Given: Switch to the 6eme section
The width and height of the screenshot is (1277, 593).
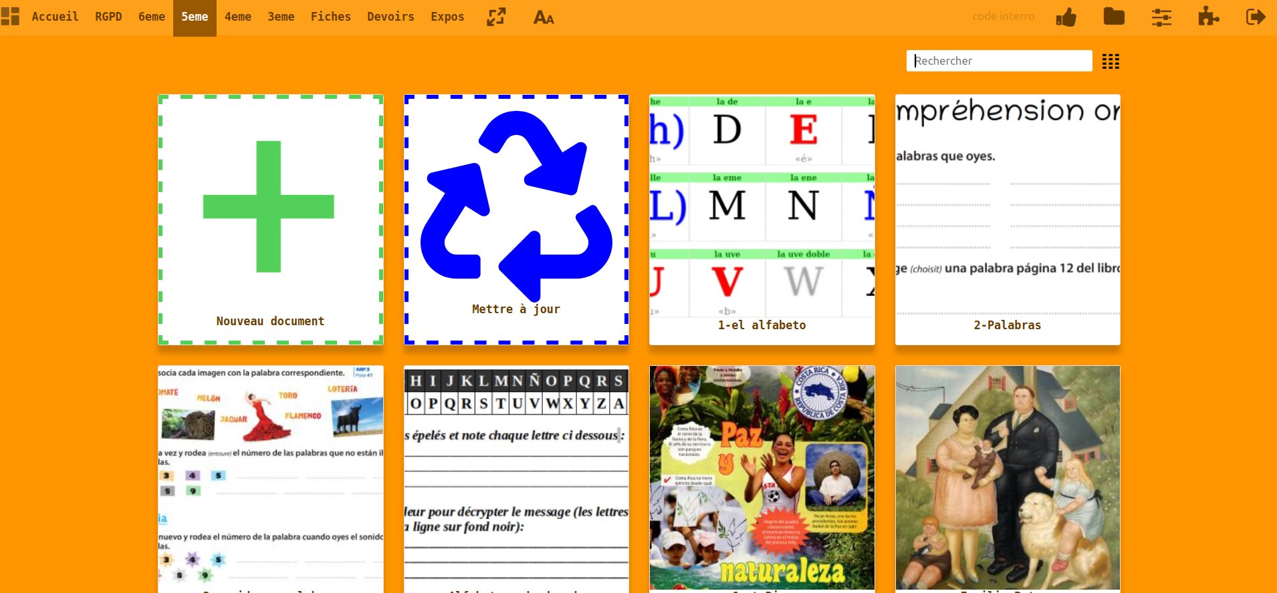Looking at the screenshot, I should tap(152, 17).
